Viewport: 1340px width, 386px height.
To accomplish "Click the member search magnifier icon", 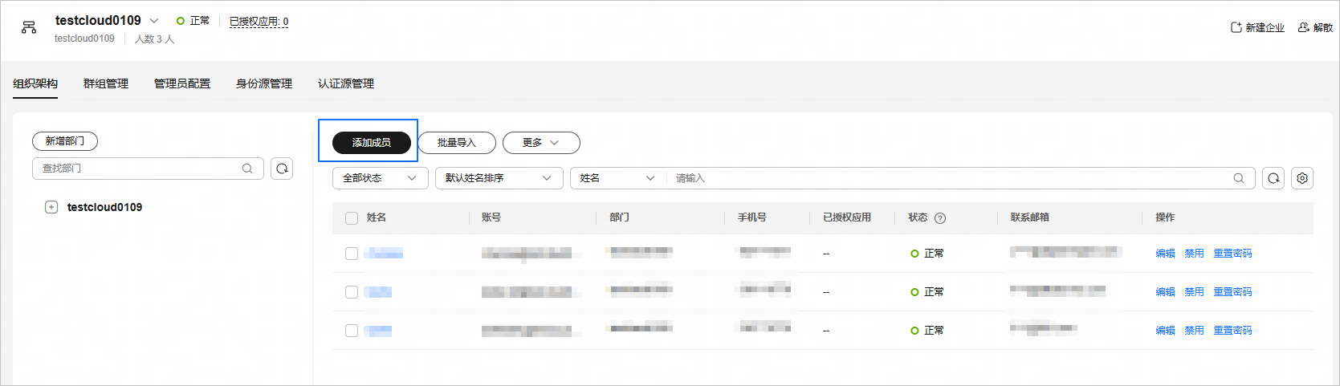I will click(x=1239, y=178).
